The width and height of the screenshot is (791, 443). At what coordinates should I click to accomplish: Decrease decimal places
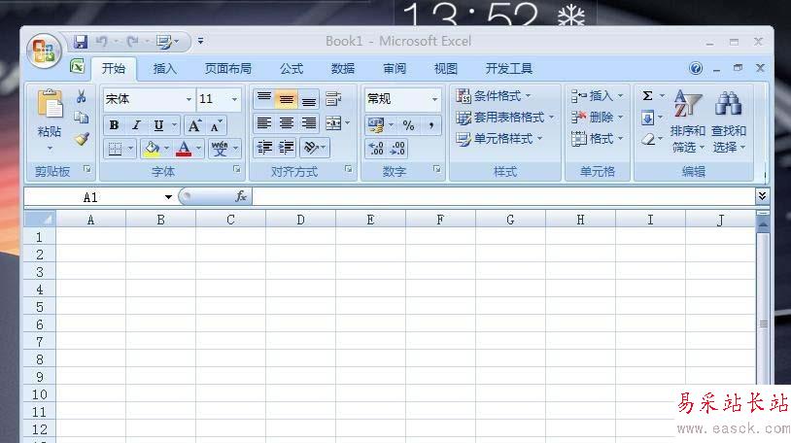pos(398,148)
